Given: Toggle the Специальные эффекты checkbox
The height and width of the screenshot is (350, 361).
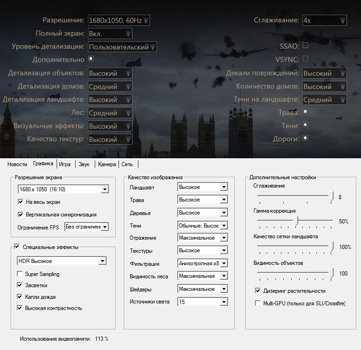Looking at the screenshot, I should pyautogui.click(x=17, y=247).
